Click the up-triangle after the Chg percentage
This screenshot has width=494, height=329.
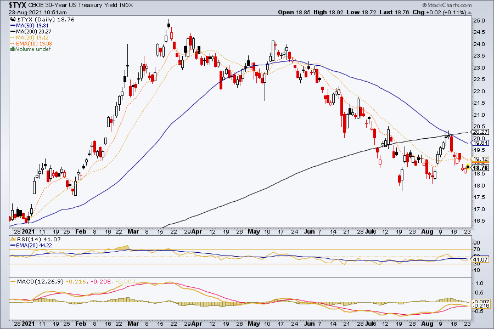coord(470,13)
